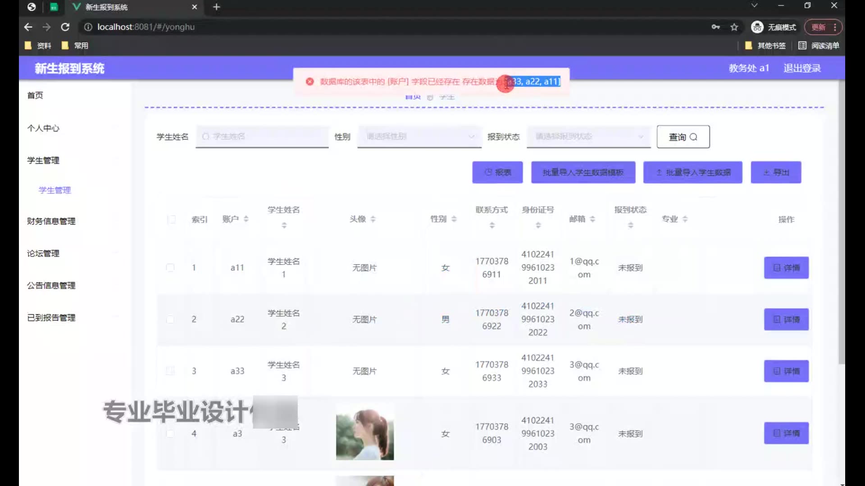Click the red error icon in the alert message
The image size is (865, 486).
click(310, 81)
